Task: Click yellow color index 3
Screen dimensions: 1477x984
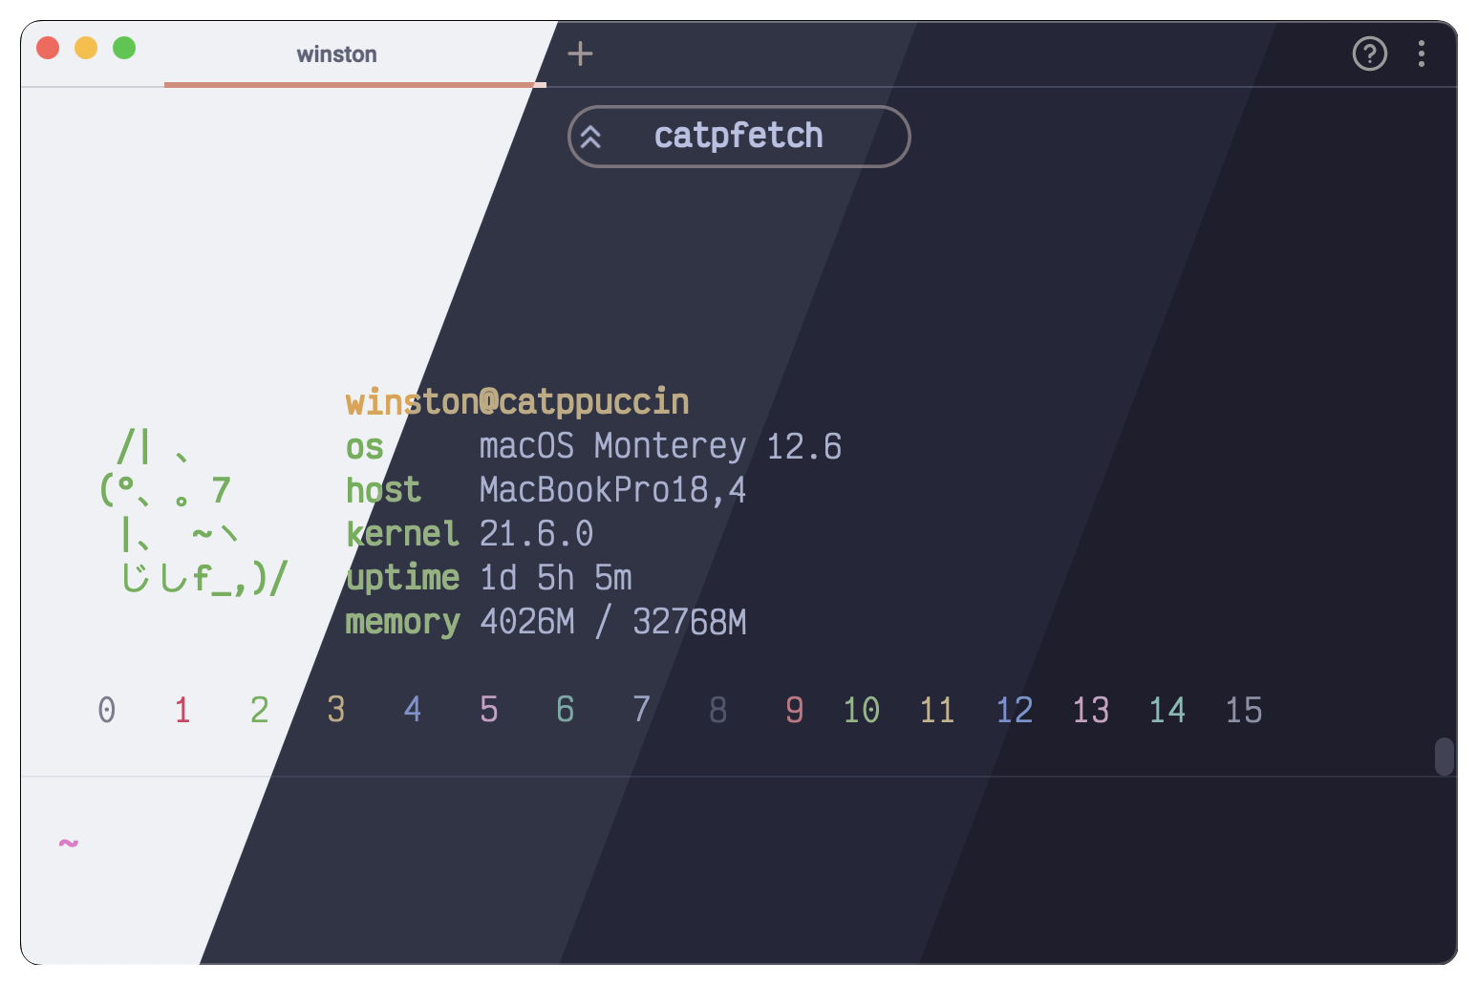Action: pyautogui.click(x=336, y=710)
